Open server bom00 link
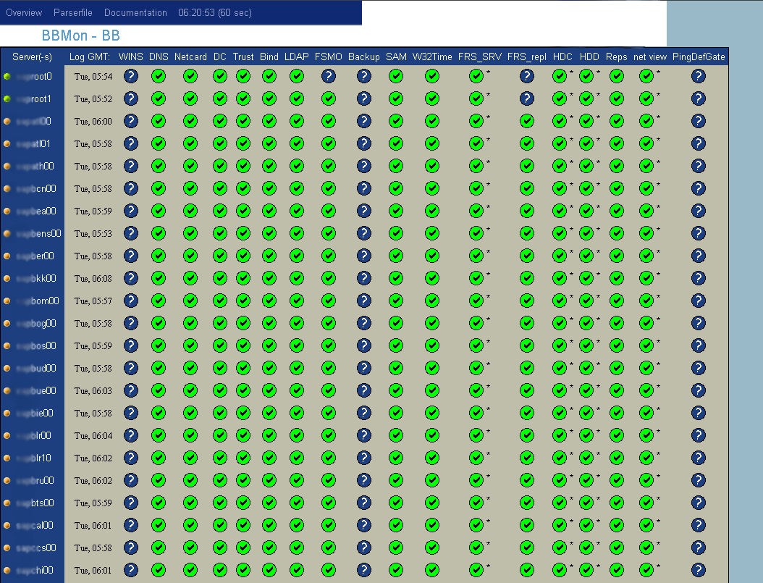The width and height of the screenshot is (763, 583). click(38, 301)
